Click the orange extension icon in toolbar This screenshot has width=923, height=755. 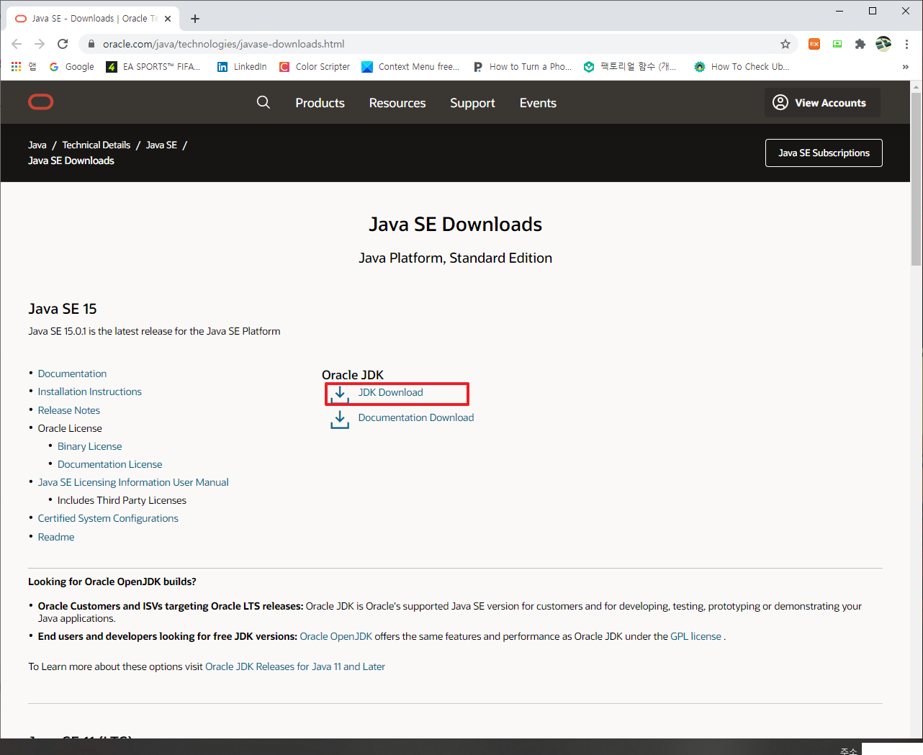click(814, 44)
